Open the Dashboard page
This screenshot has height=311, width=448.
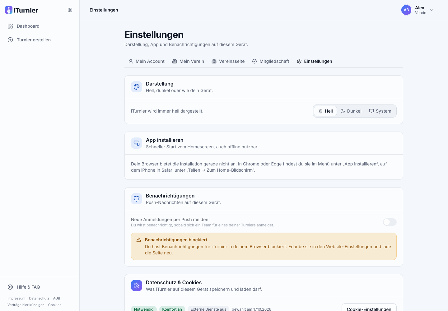point(40,26)
